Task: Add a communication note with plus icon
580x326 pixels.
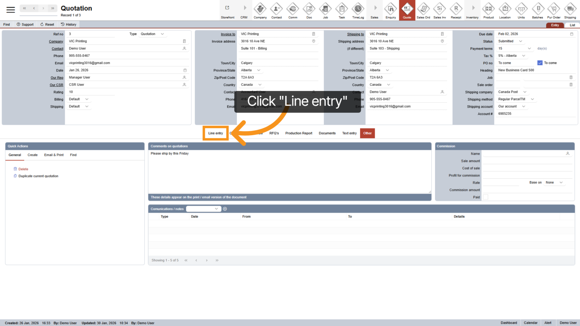Action: tap(225, 209)
